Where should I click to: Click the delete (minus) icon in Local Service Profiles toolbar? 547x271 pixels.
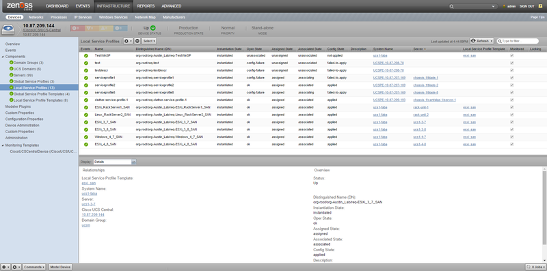tap(137, 41)
